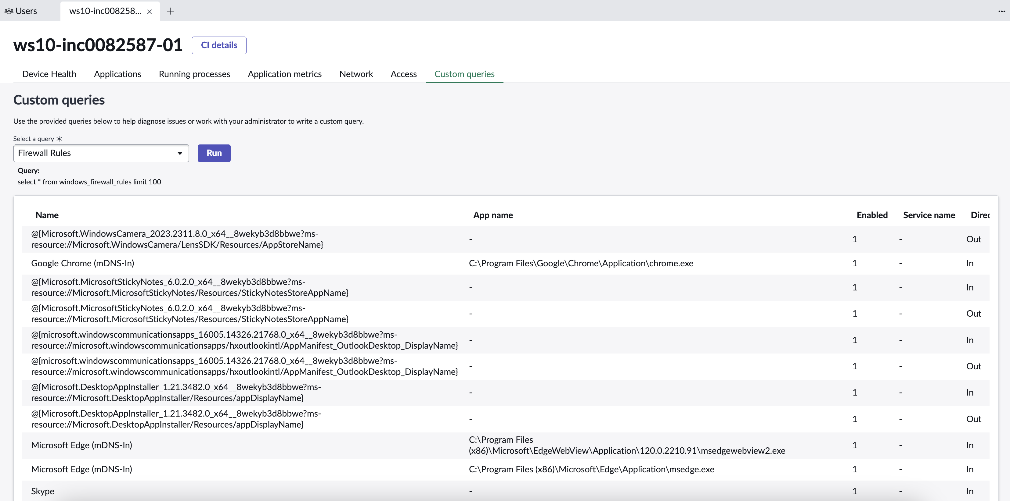Click the Name column header

pyautogui.click(x=47, y=215)
